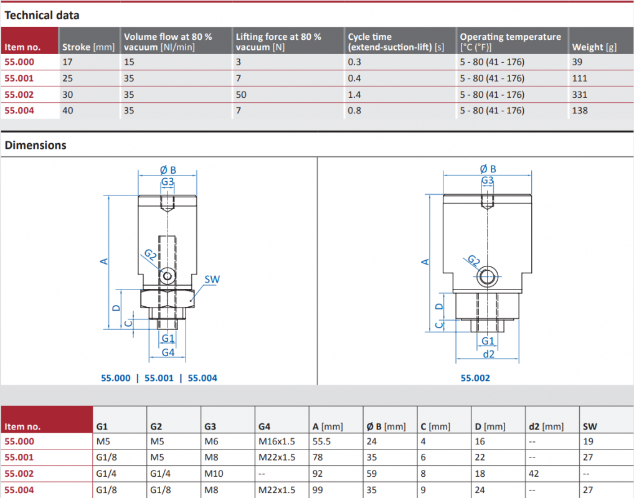The image size is (634, 498).
Task: Click the "Cycle time (extend-suction-lift) [s]" header
Action: [396, 42]
